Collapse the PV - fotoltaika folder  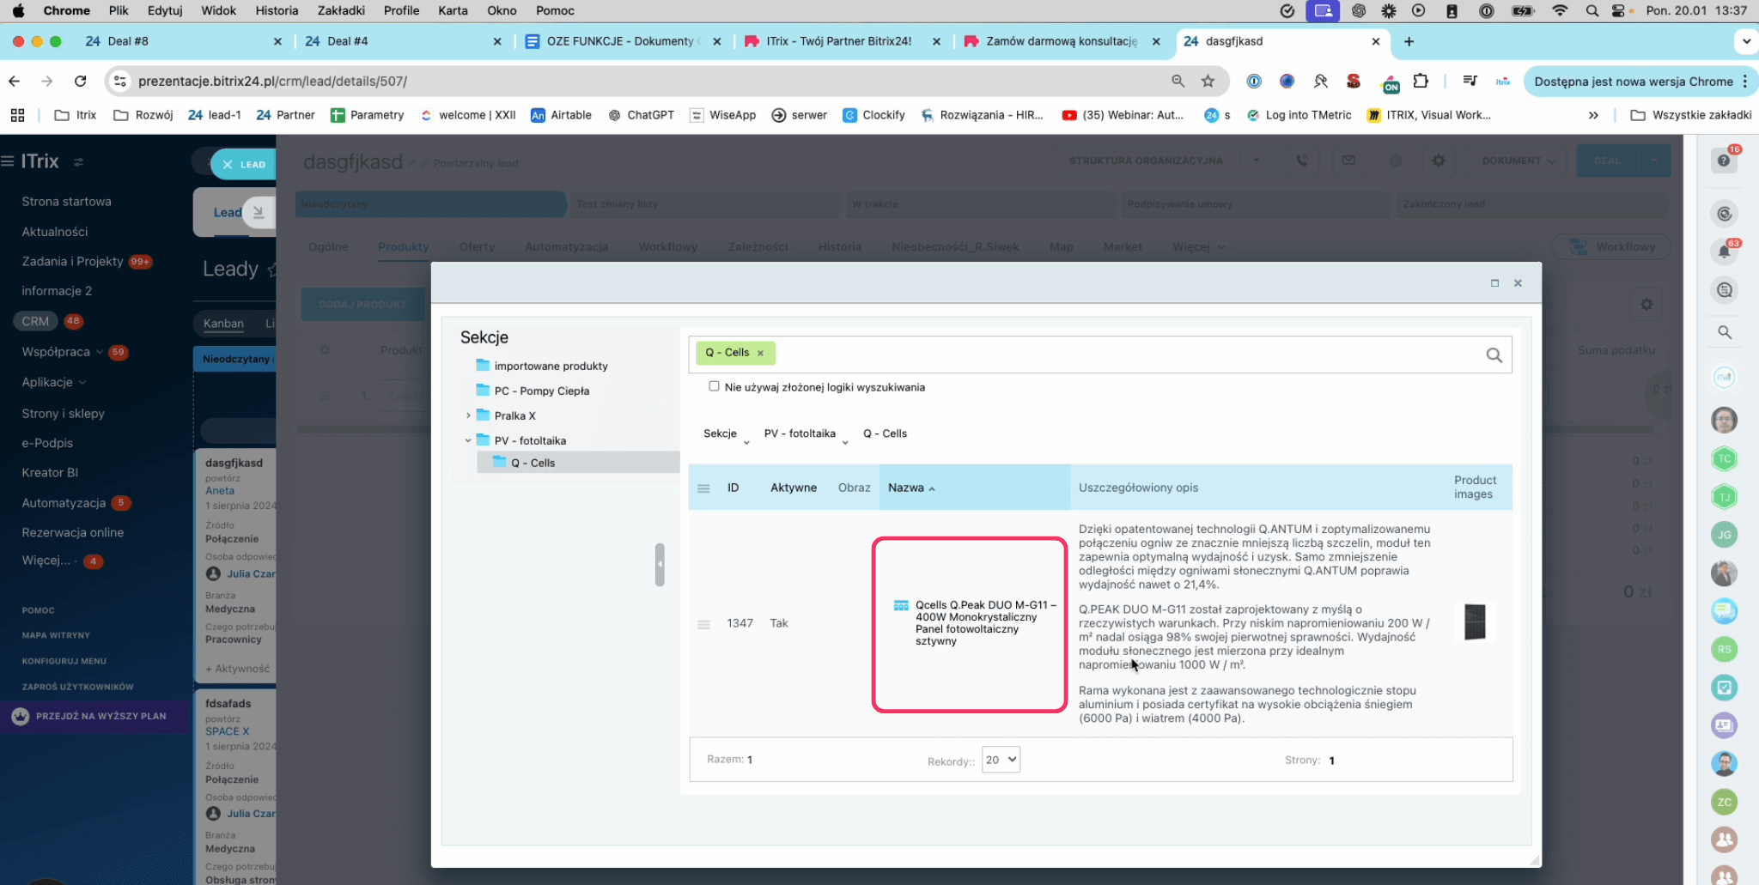tap(468, 440)
